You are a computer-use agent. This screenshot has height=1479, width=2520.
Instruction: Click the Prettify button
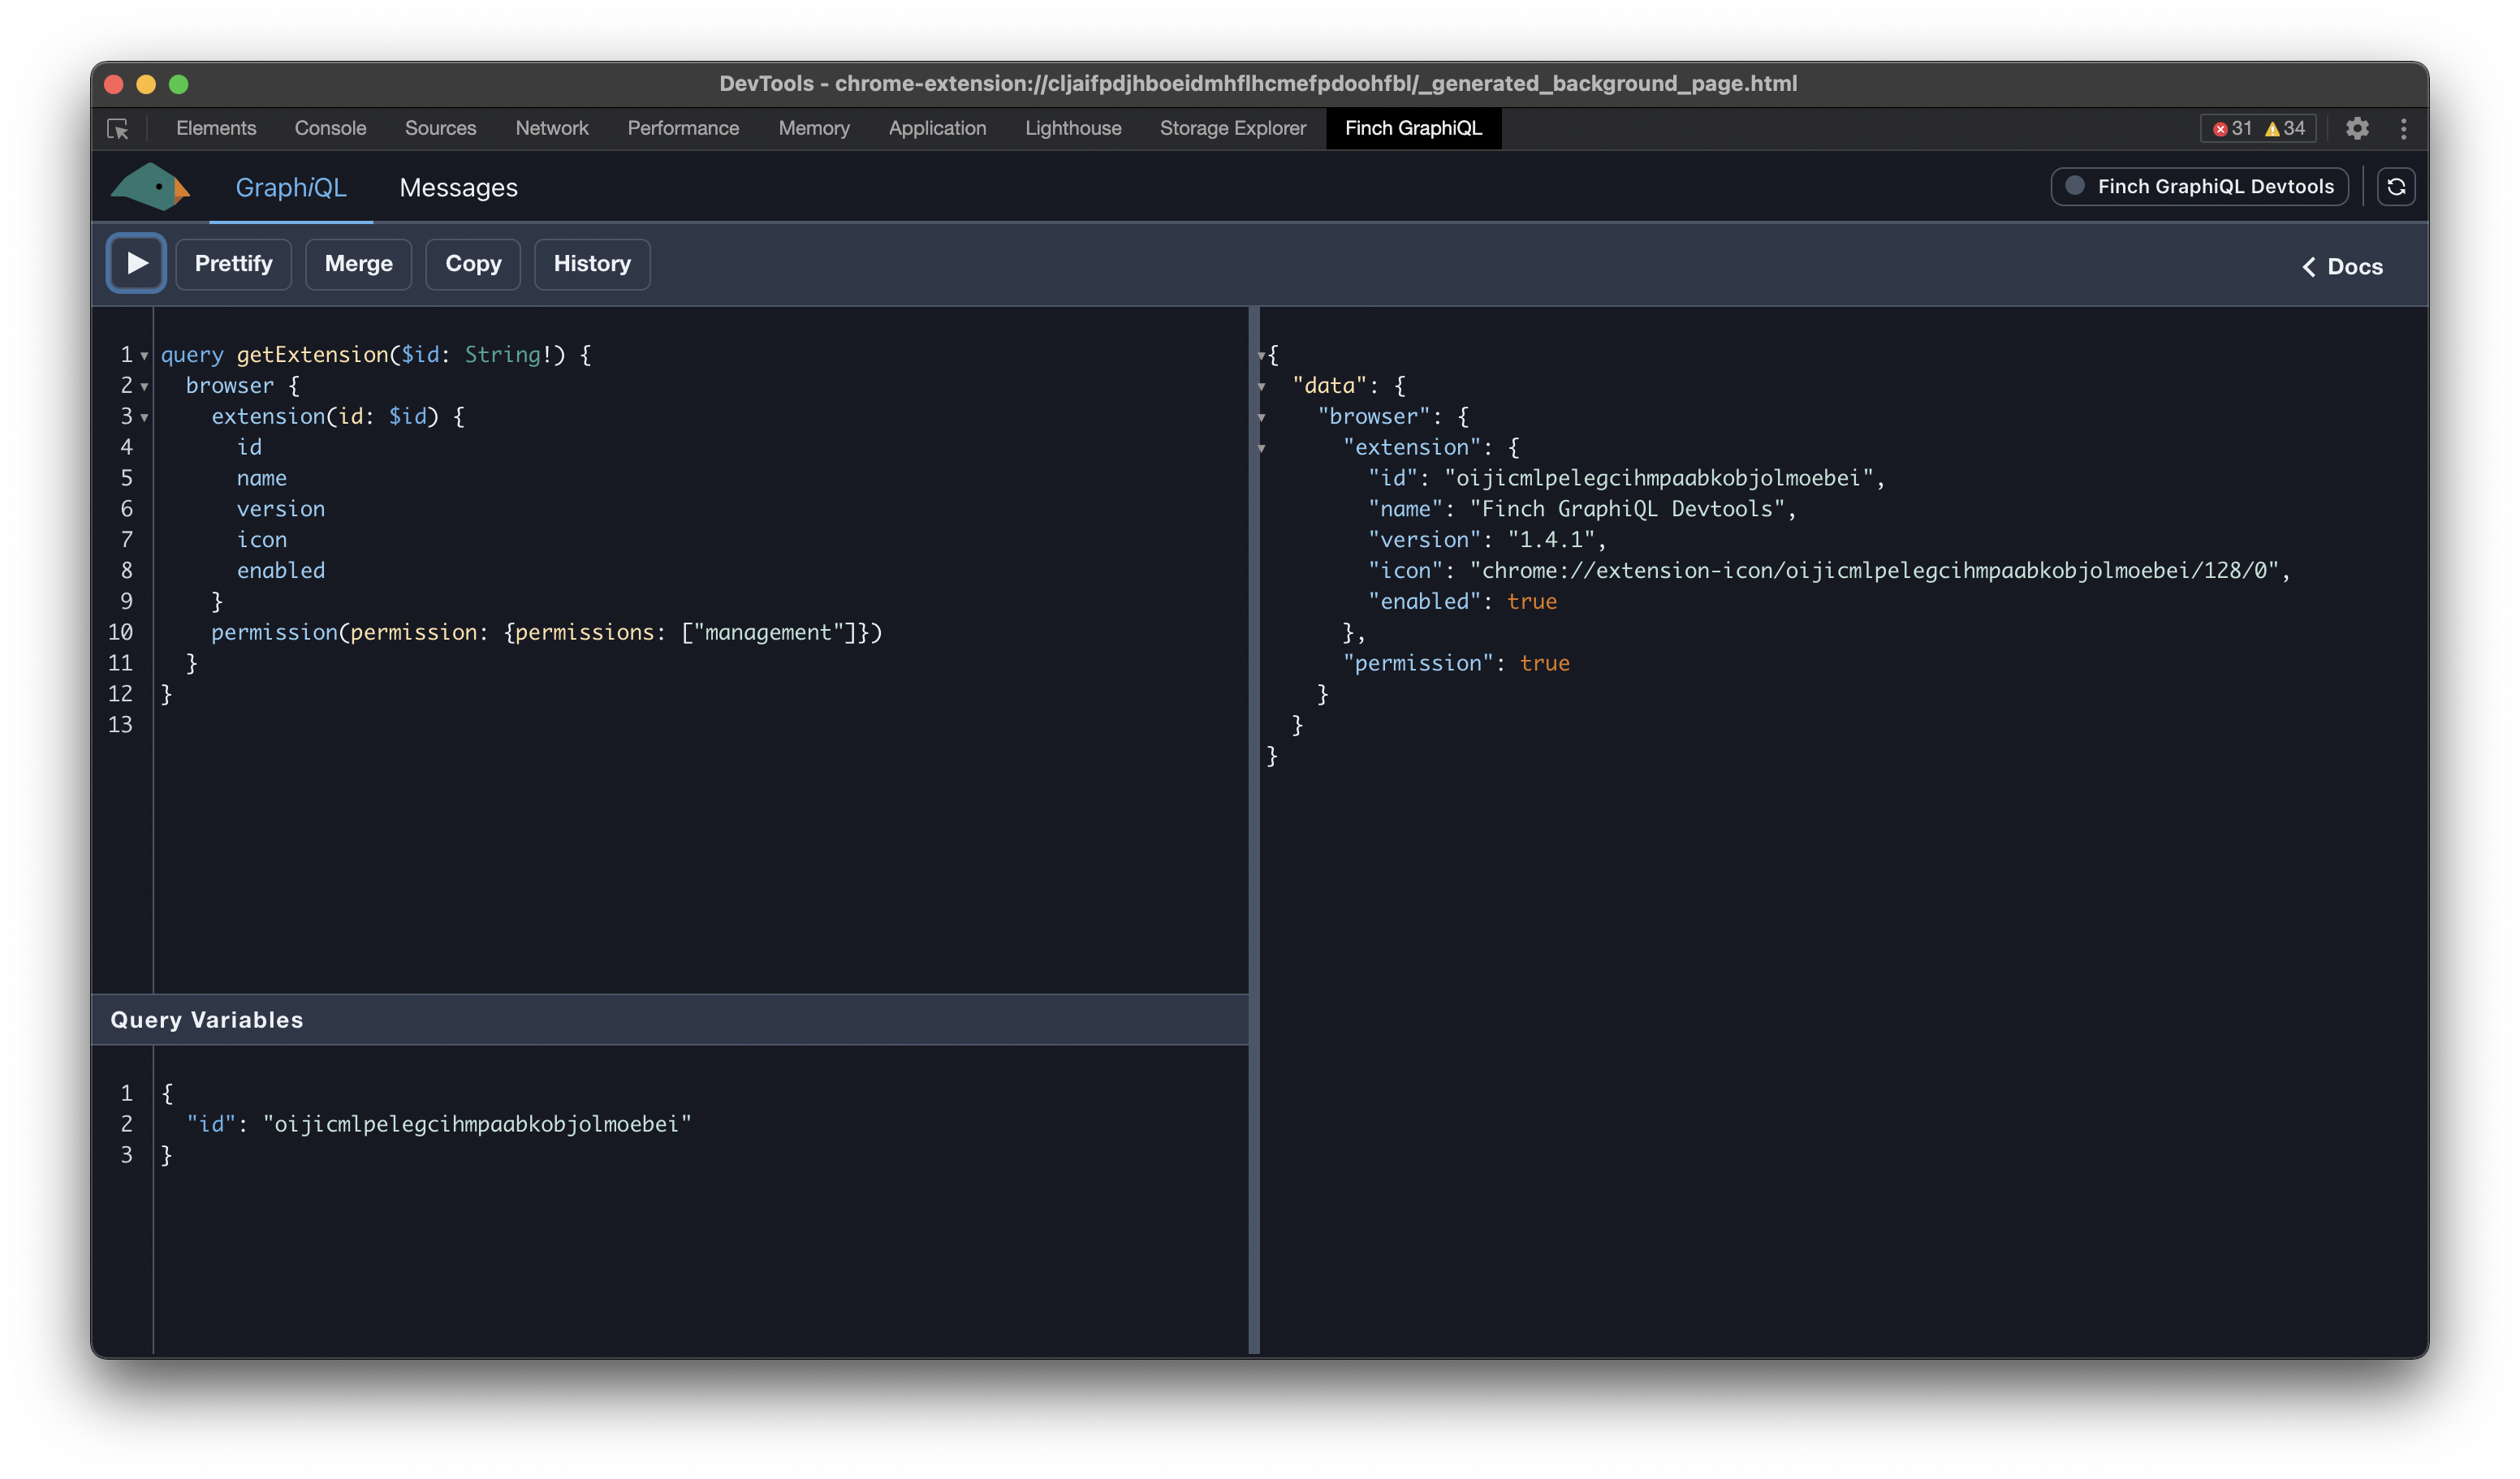click(232, 262)
